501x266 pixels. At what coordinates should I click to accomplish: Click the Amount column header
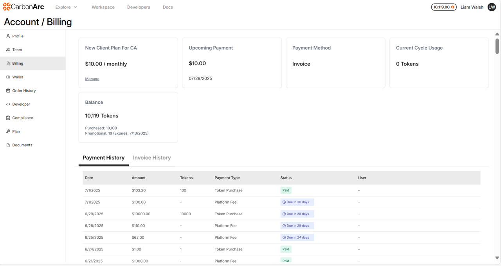(x=139, y=177)
